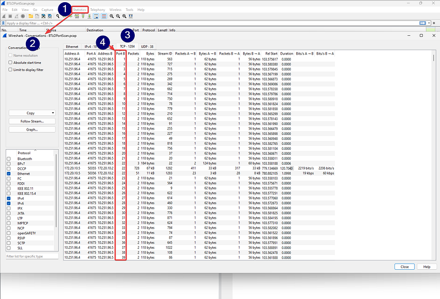Sort conversations by the Address A column
The width and height of the screenshot is (440, 299).
coord(72,53)
